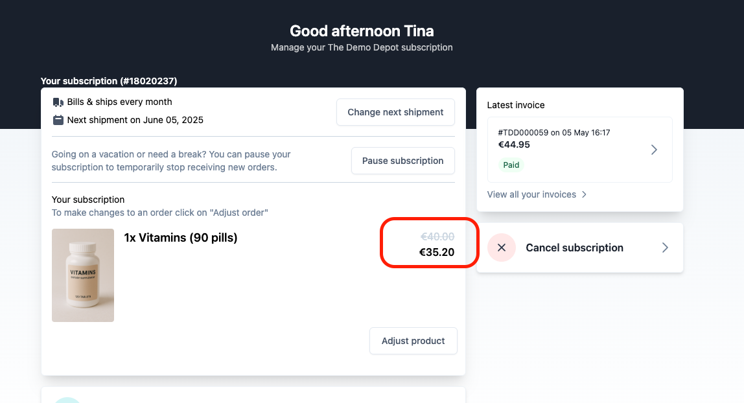Click the red X cancel icon
Screen dimensions: 744x403
(x=502, y=248)
